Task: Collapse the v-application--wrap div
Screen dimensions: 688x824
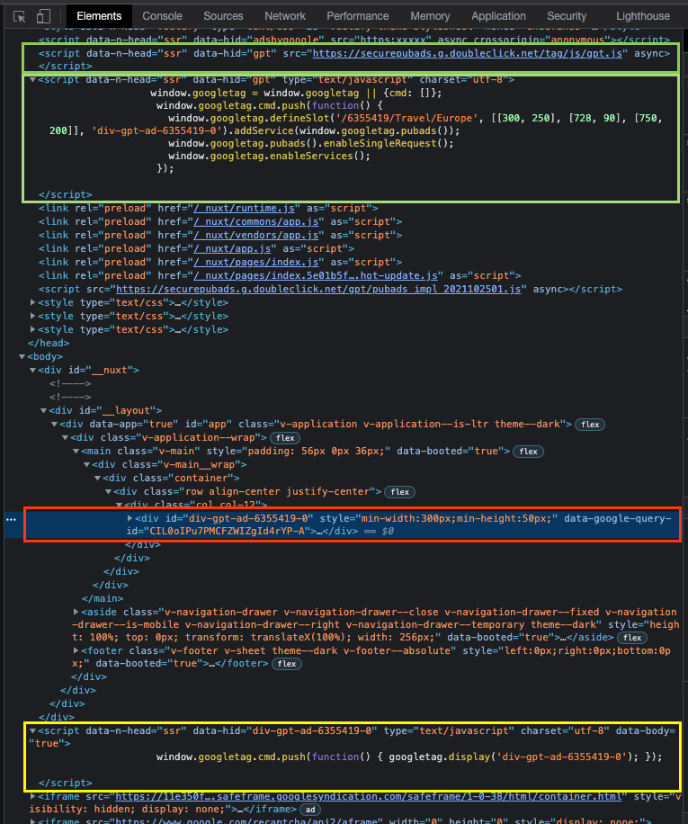Action: tap(65, 438)
